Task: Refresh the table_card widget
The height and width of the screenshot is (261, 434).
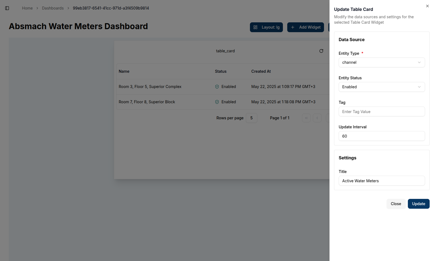Action: pyautogui.click(x=321, y=51)
